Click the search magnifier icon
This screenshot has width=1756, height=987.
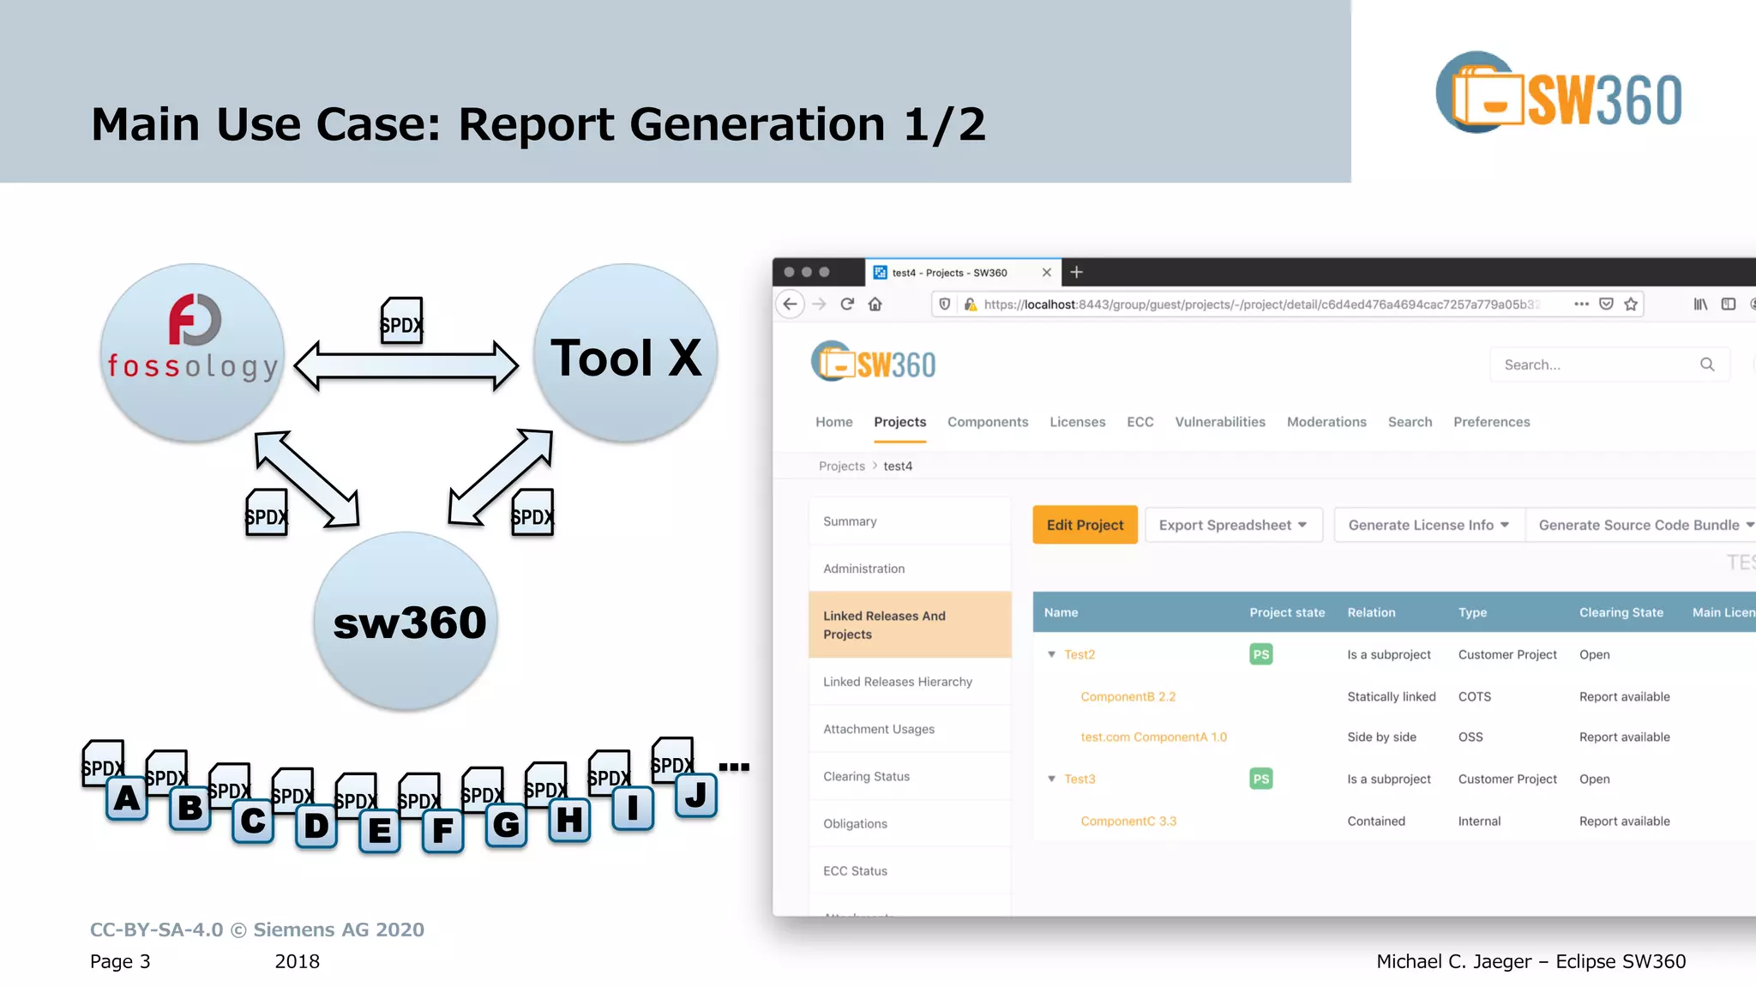coord(1707,364)
